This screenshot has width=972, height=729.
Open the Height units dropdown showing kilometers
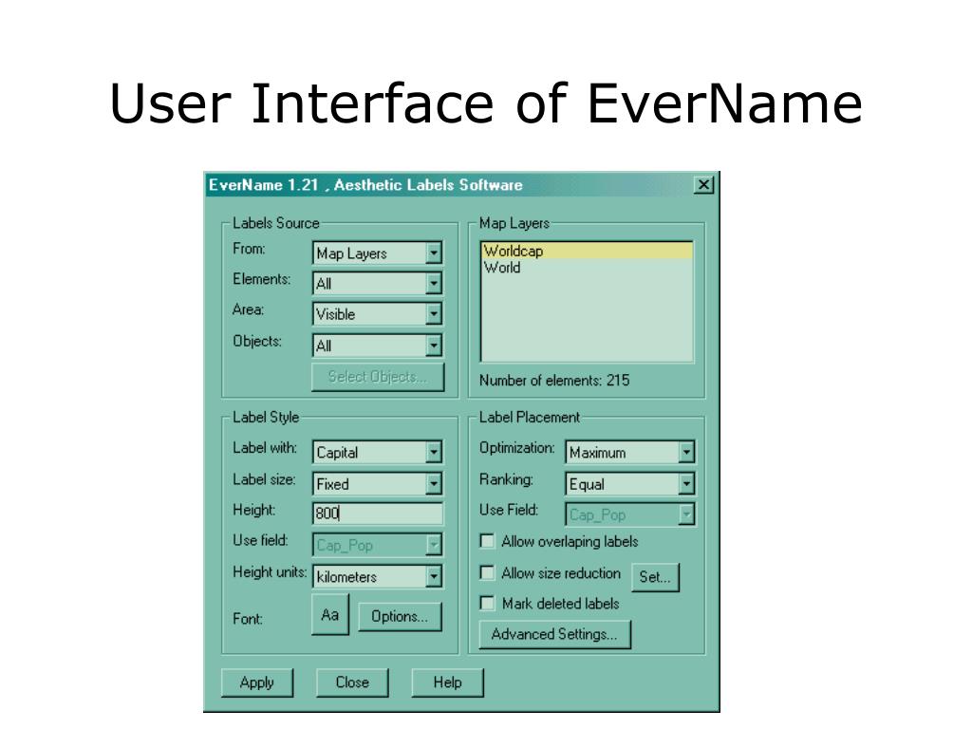coord(377,576)
